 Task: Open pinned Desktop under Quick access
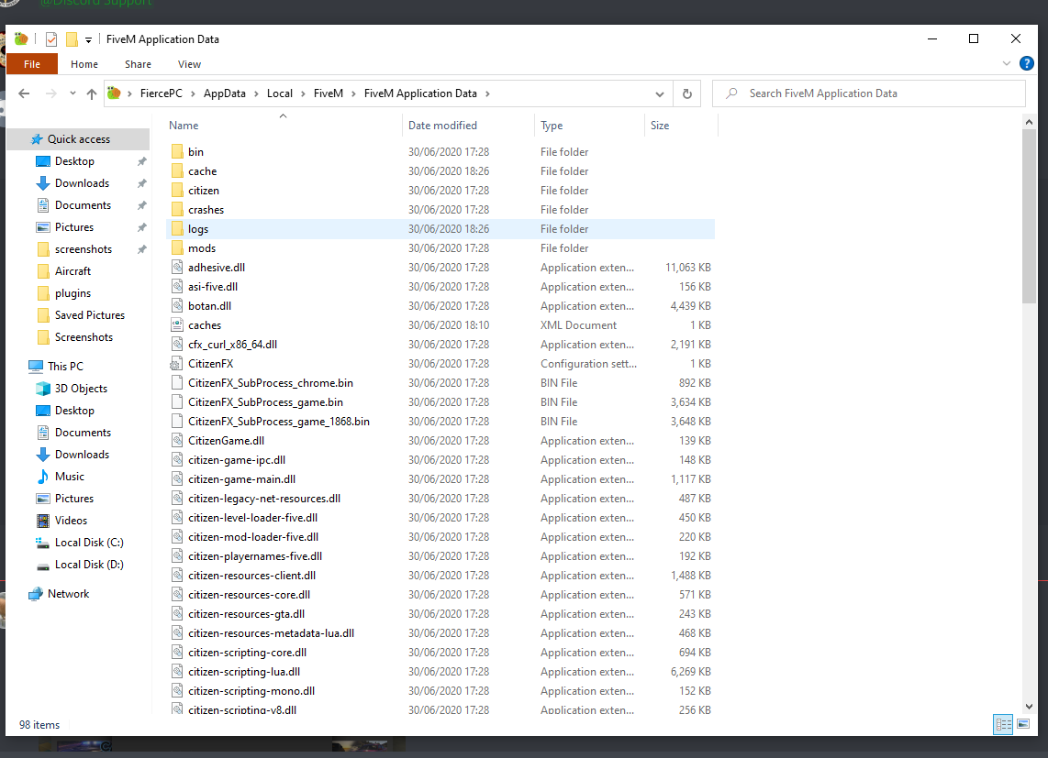pos(74,161)
